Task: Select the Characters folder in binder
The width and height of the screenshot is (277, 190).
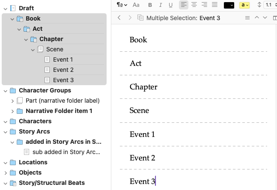Action: 35,121
